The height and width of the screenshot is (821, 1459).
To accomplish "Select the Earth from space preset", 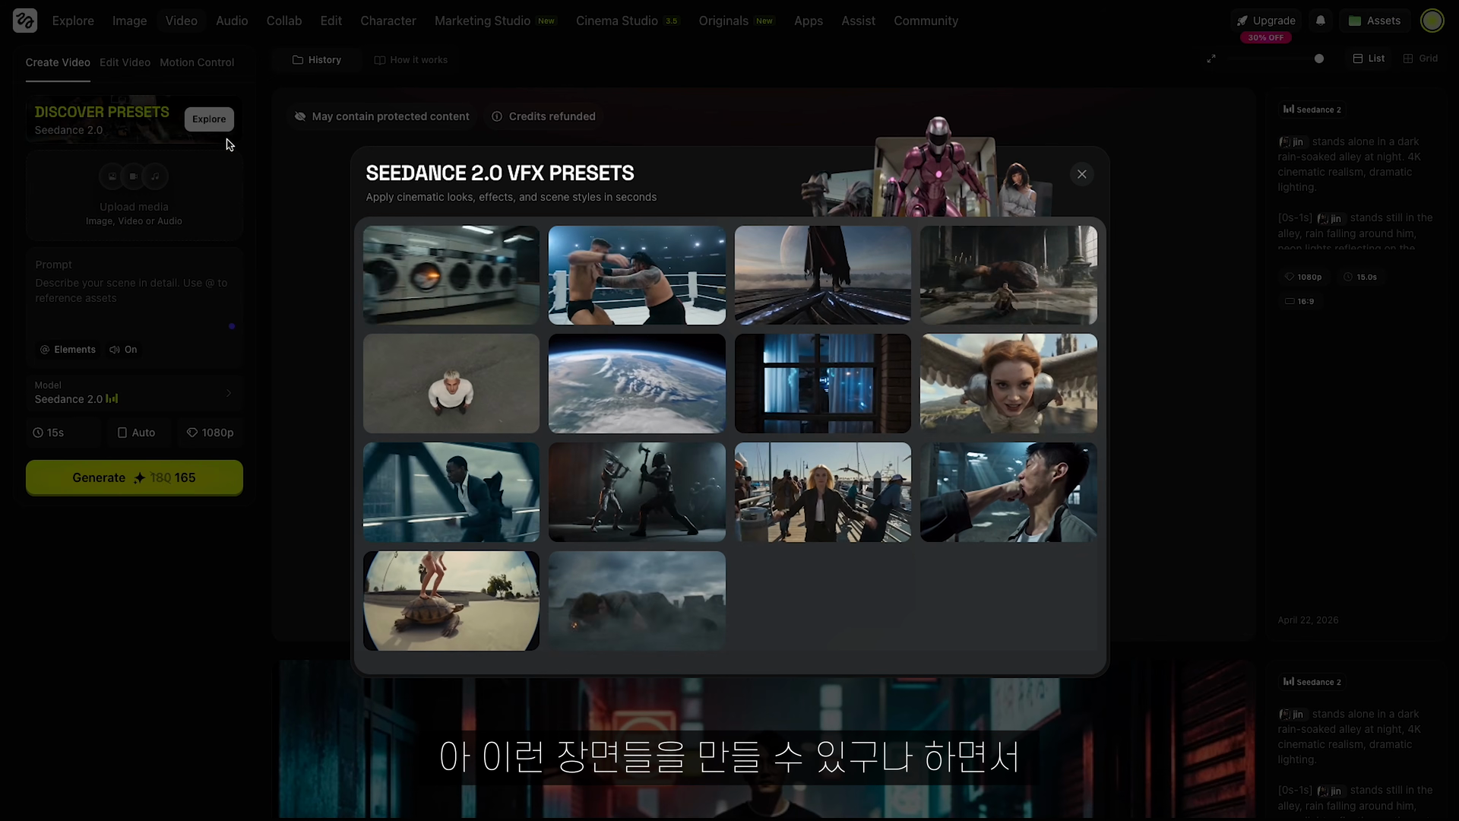I will point(637,384).
